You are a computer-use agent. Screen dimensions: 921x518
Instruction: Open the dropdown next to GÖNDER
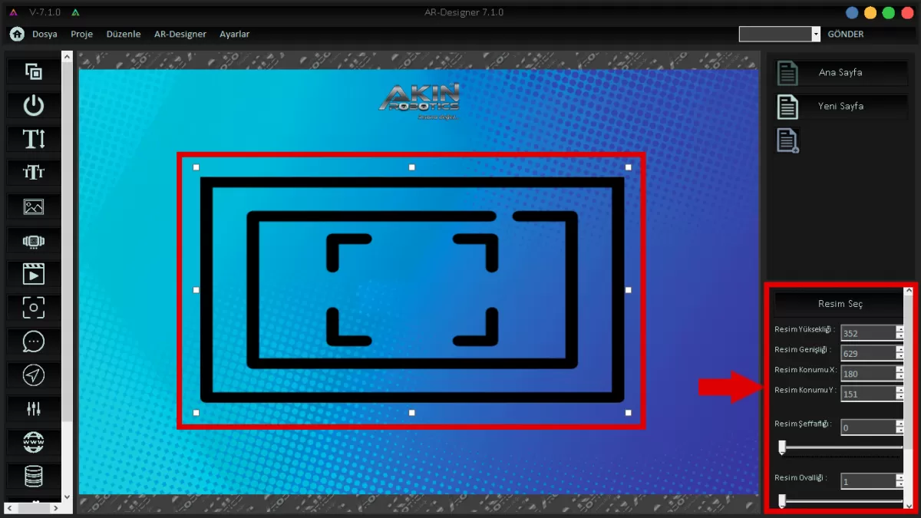coord(815,35)
